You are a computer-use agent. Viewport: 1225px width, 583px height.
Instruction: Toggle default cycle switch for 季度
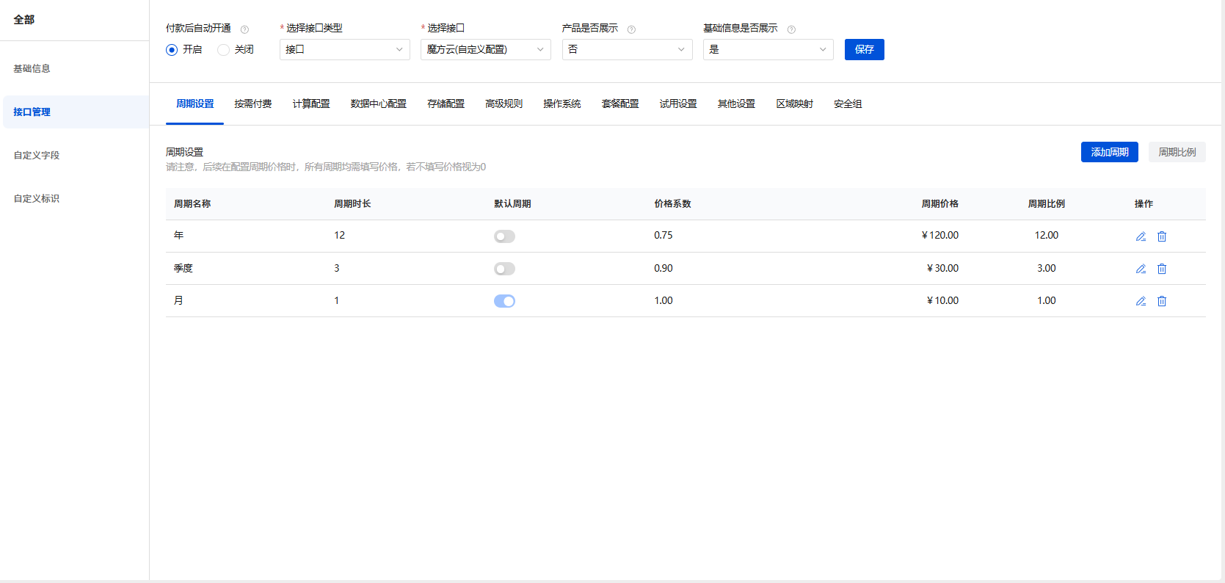pyautogui.click(x=504, y=269)
